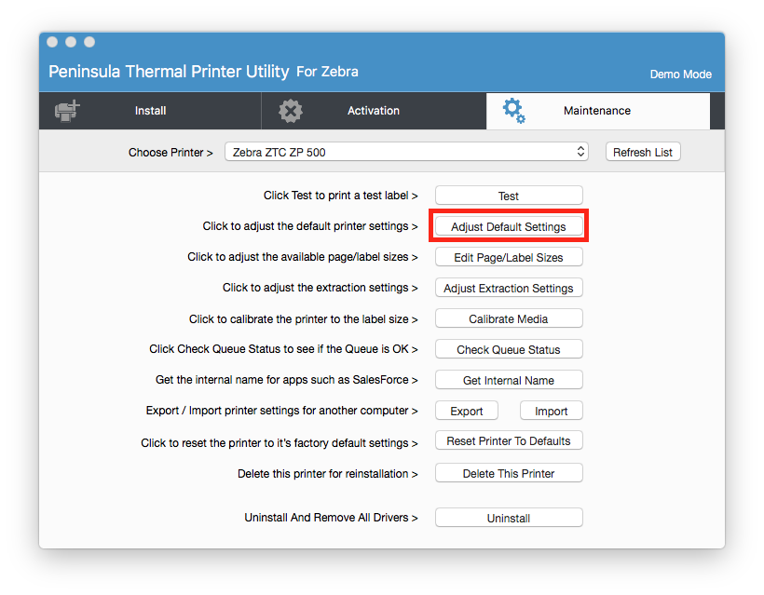This screenshot has height=595, width=764.
Task: Open Edit Page/Label Sizes
Action: tap(509, 257)
